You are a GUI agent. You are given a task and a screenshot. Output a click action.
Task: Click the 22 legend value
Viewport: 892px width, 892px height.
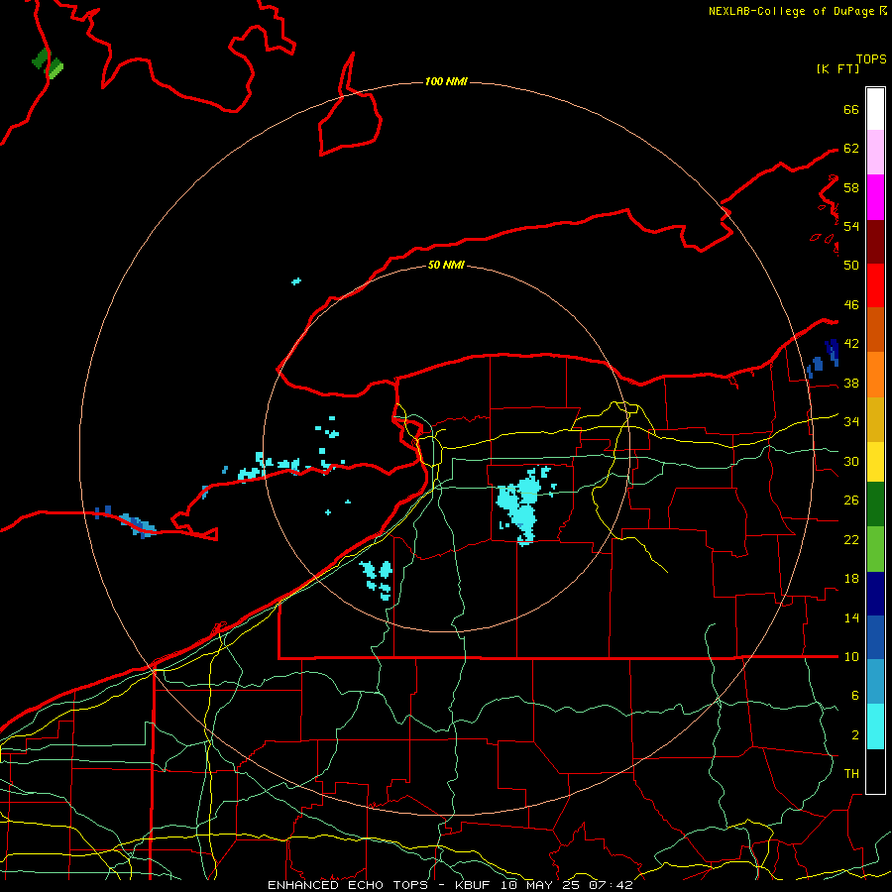(x=851, y=540)
